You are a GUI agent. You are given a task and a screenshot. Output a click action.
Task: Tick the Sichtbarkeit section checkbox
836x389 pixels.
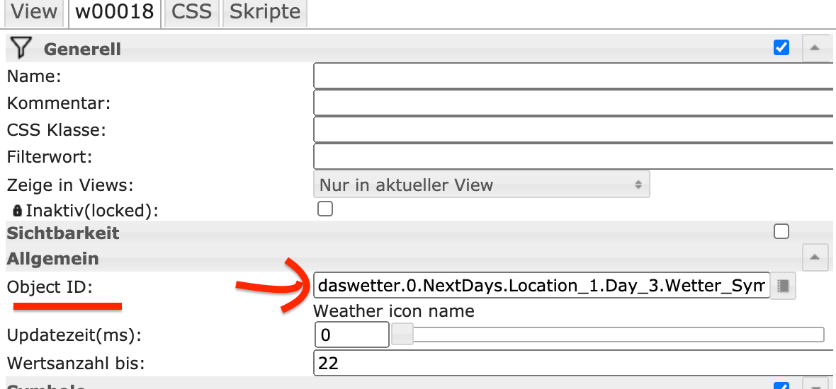pos(781,231)
